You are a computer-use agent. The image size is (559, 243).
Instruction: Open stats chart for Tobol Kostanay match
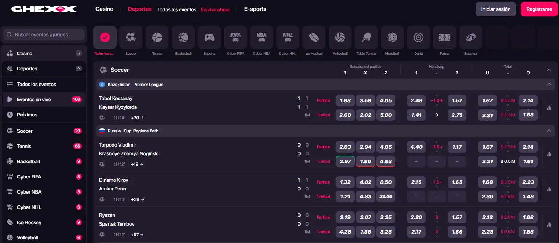[x=549, y=108]
